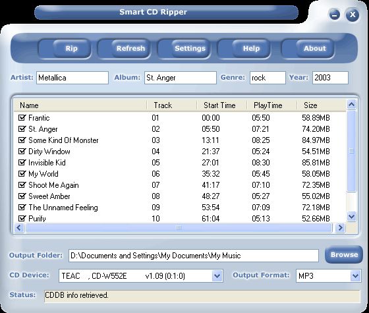Click the 85.81MB size value
Image resolution: width=369 pixels, height=313 pixels.
tap(316, 163)
